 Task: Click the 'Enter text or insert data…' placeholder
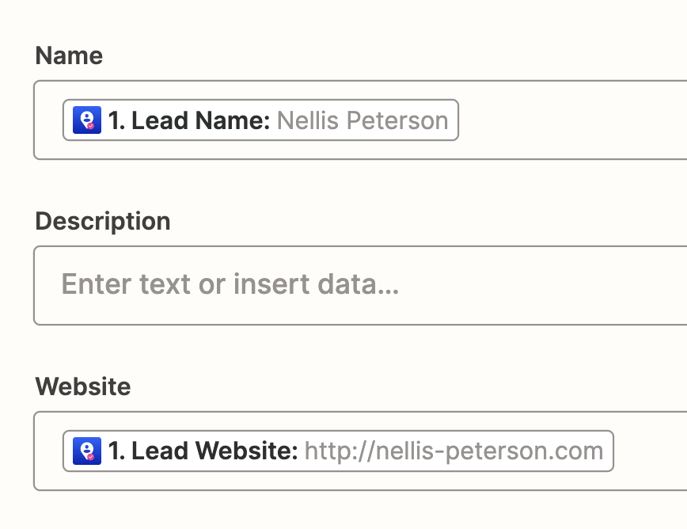coord(230,284)
